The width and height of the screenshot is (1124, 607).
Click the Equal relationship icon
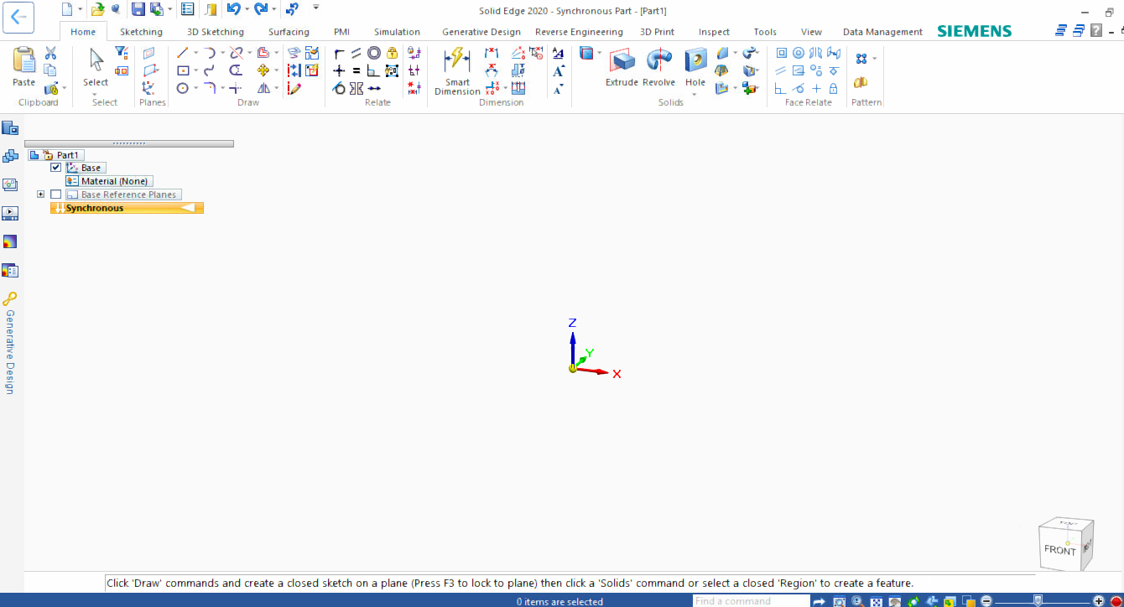356,70
